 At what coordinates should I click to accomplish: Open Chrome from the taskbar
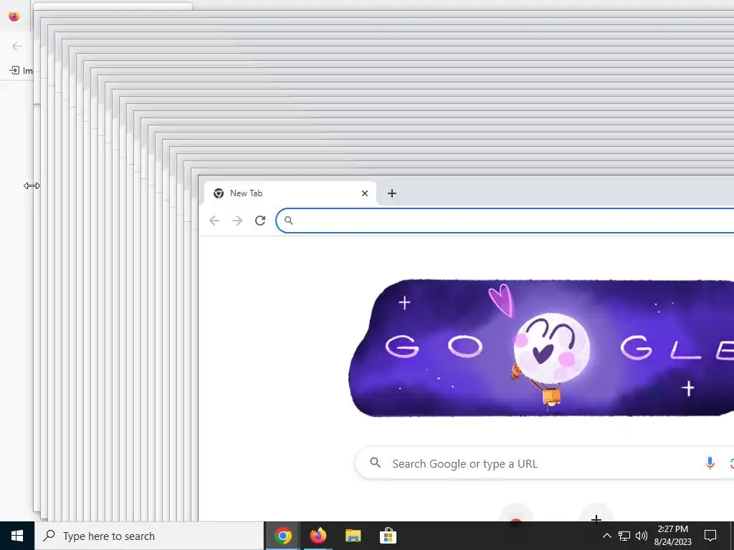pos(282,536)
